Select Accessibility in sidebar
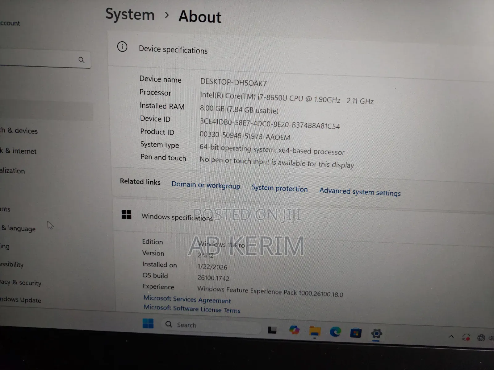The height and width of the screenshot is (370, 494). click(12, 264)
